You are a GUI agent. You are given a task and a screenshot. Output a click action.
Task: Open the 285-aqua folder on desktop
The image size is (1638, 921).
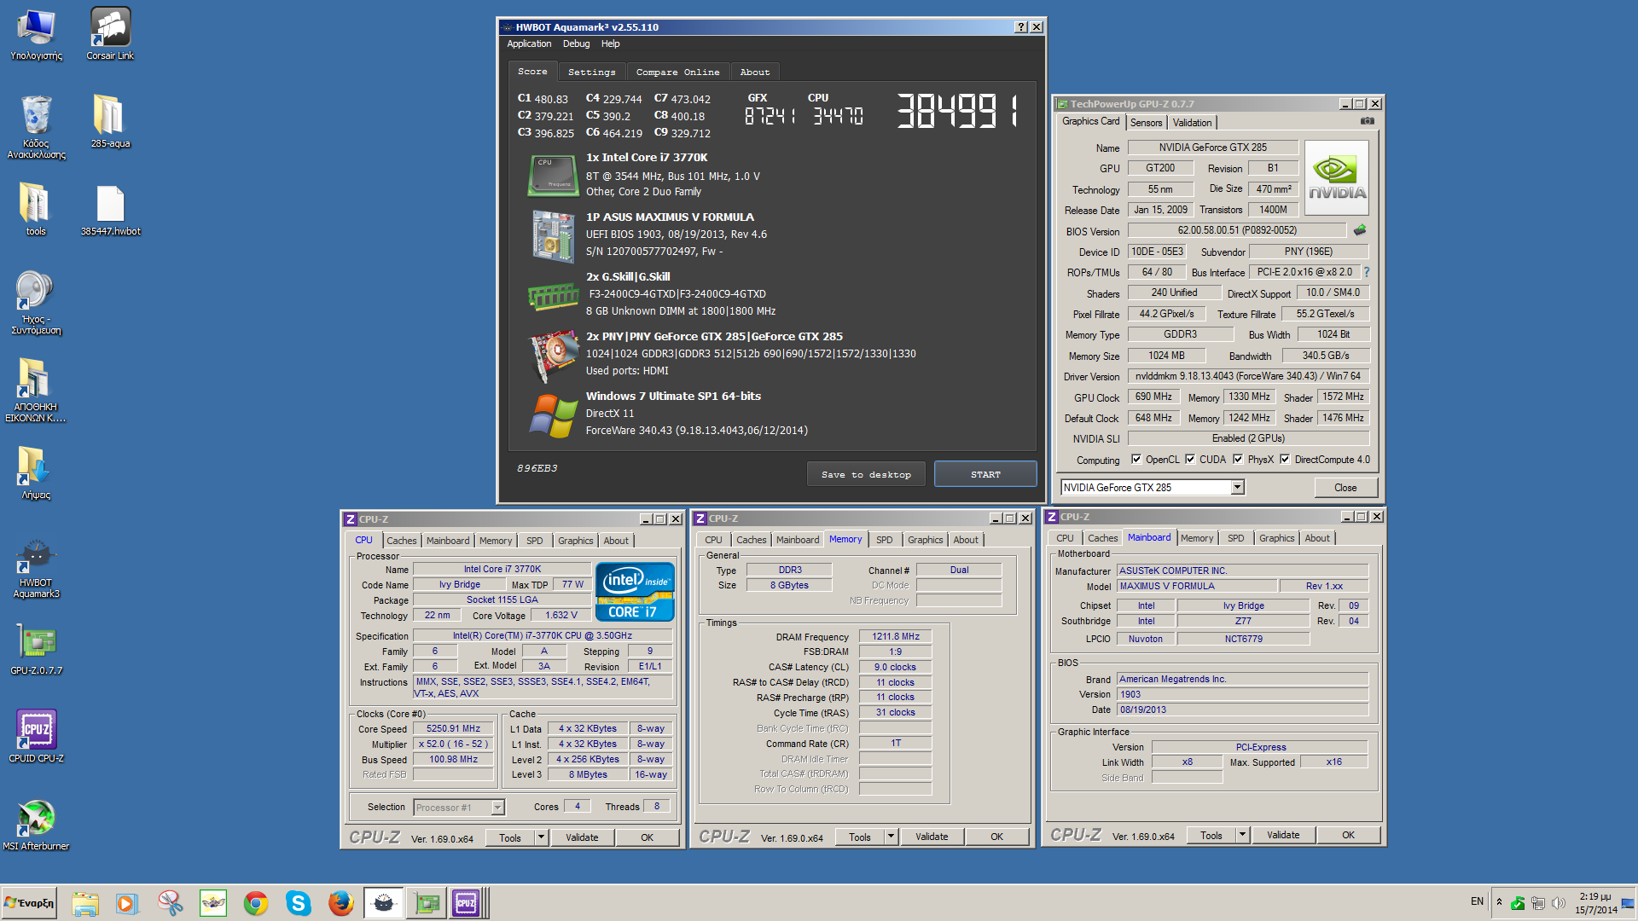pyautogui.click(x=110, y=121)
